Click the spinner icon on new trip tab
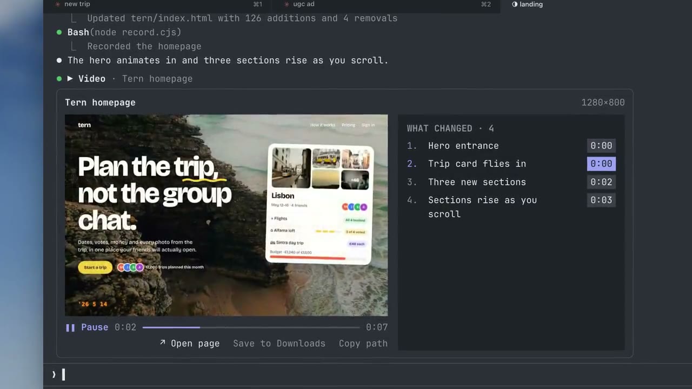 [58, 4]
